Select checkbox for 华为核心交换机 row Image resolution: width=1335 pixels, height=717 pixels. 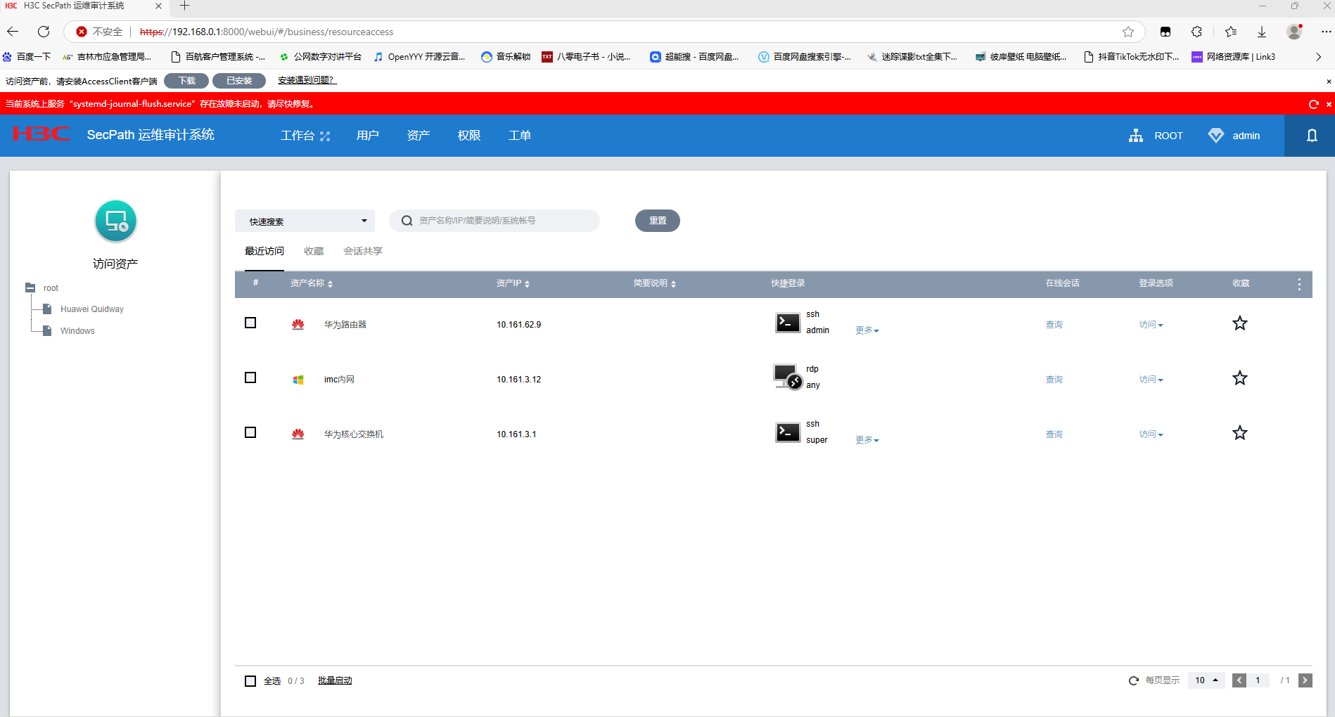[x=250, y=432]
